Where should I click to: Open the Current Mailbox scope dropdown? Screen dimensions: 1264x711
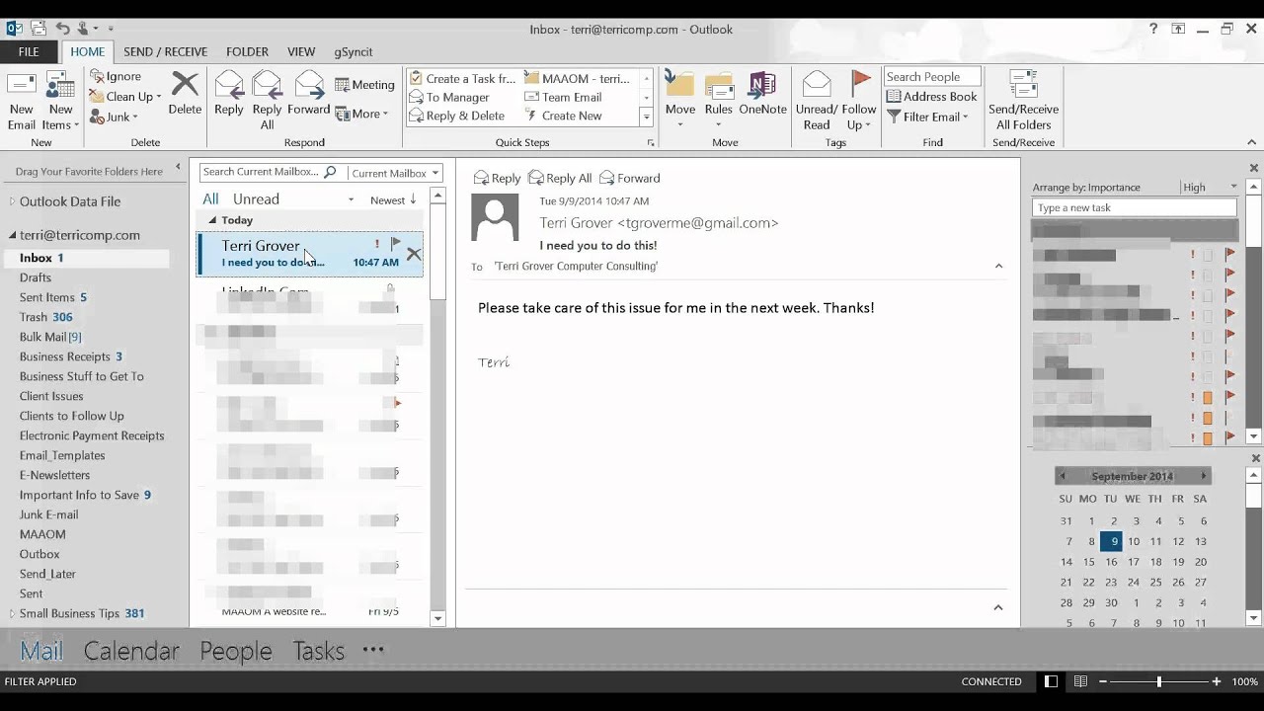click(x=395, y=173)
